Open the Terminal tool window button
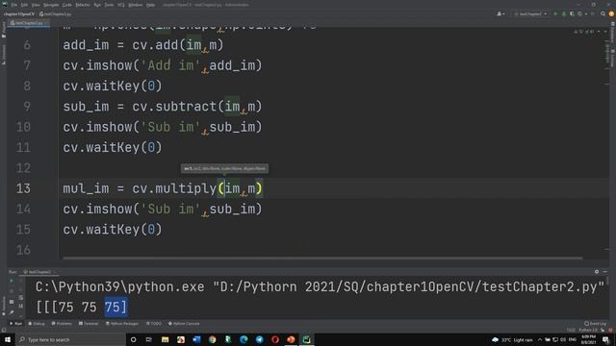Viewport: 616px width, 346px height. pyautogui.click(x=89, y=324)
